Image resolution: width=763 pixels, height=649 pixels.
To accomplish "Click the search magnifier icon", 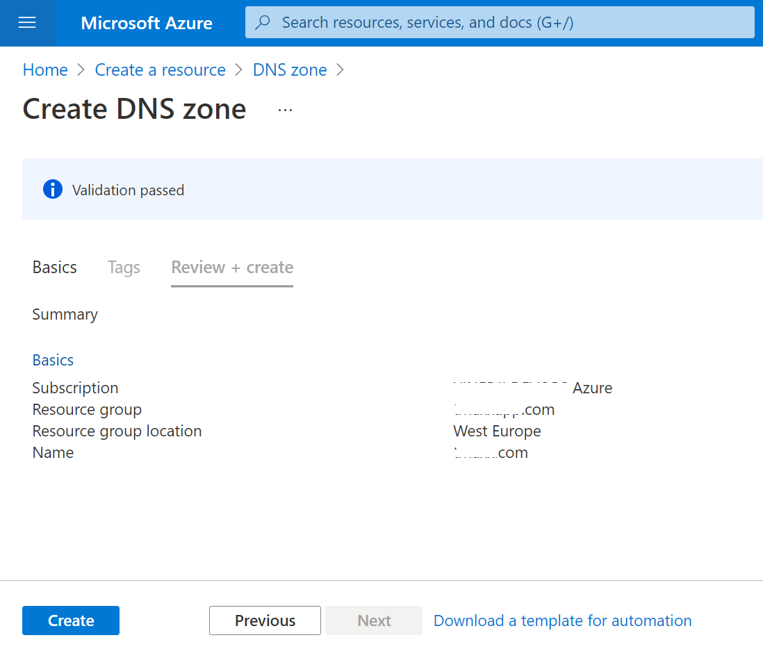I will click(263, 22).
